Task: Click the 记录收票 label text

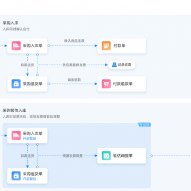Action: click(125, 65)
